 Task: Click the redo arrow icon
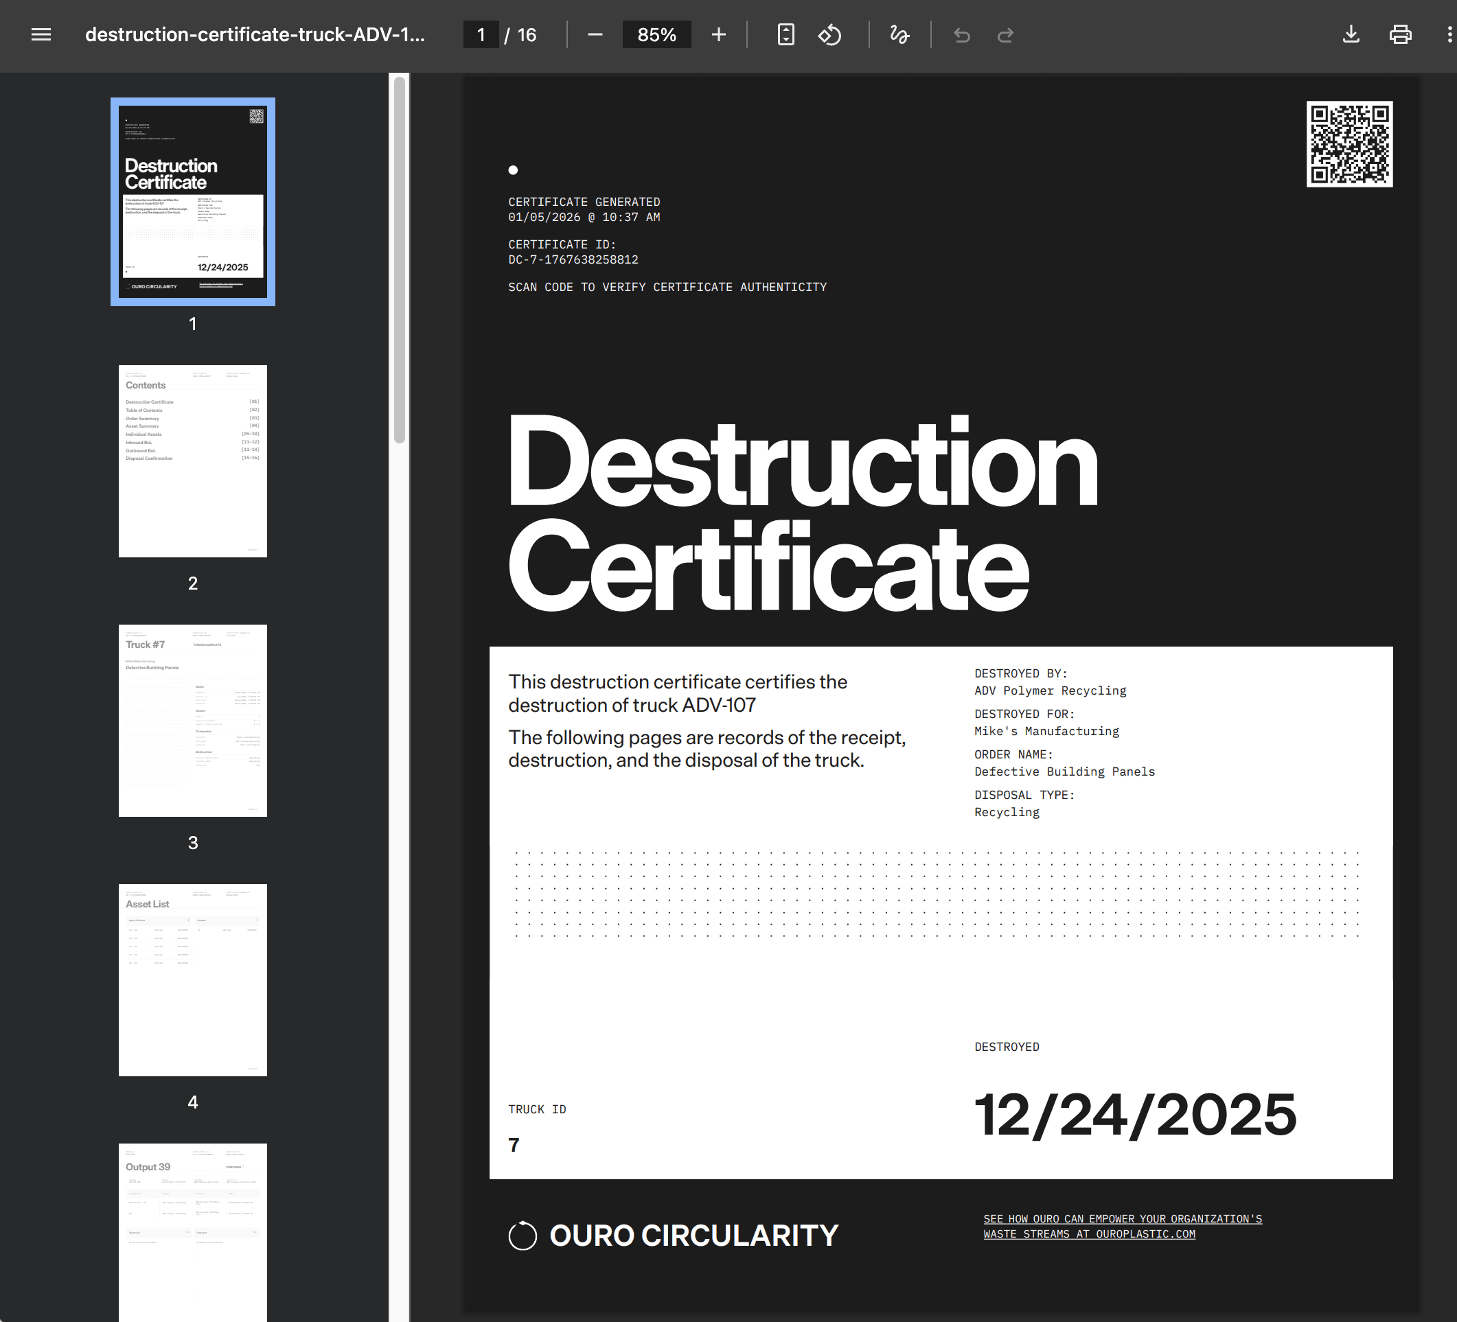coord(1005,35)
